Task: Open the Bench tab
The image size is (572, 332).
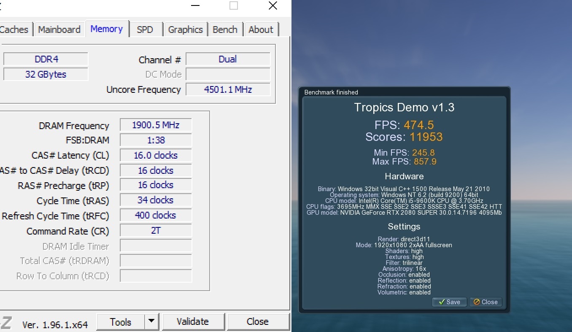Action: (x=225, y=30)
